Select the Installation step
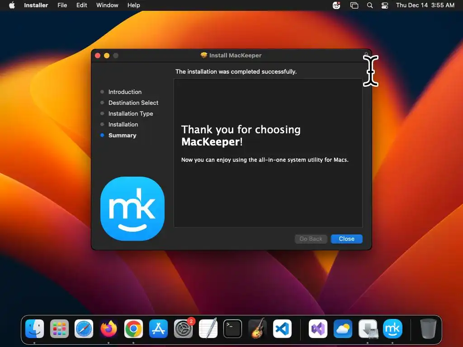 [123, 125]
